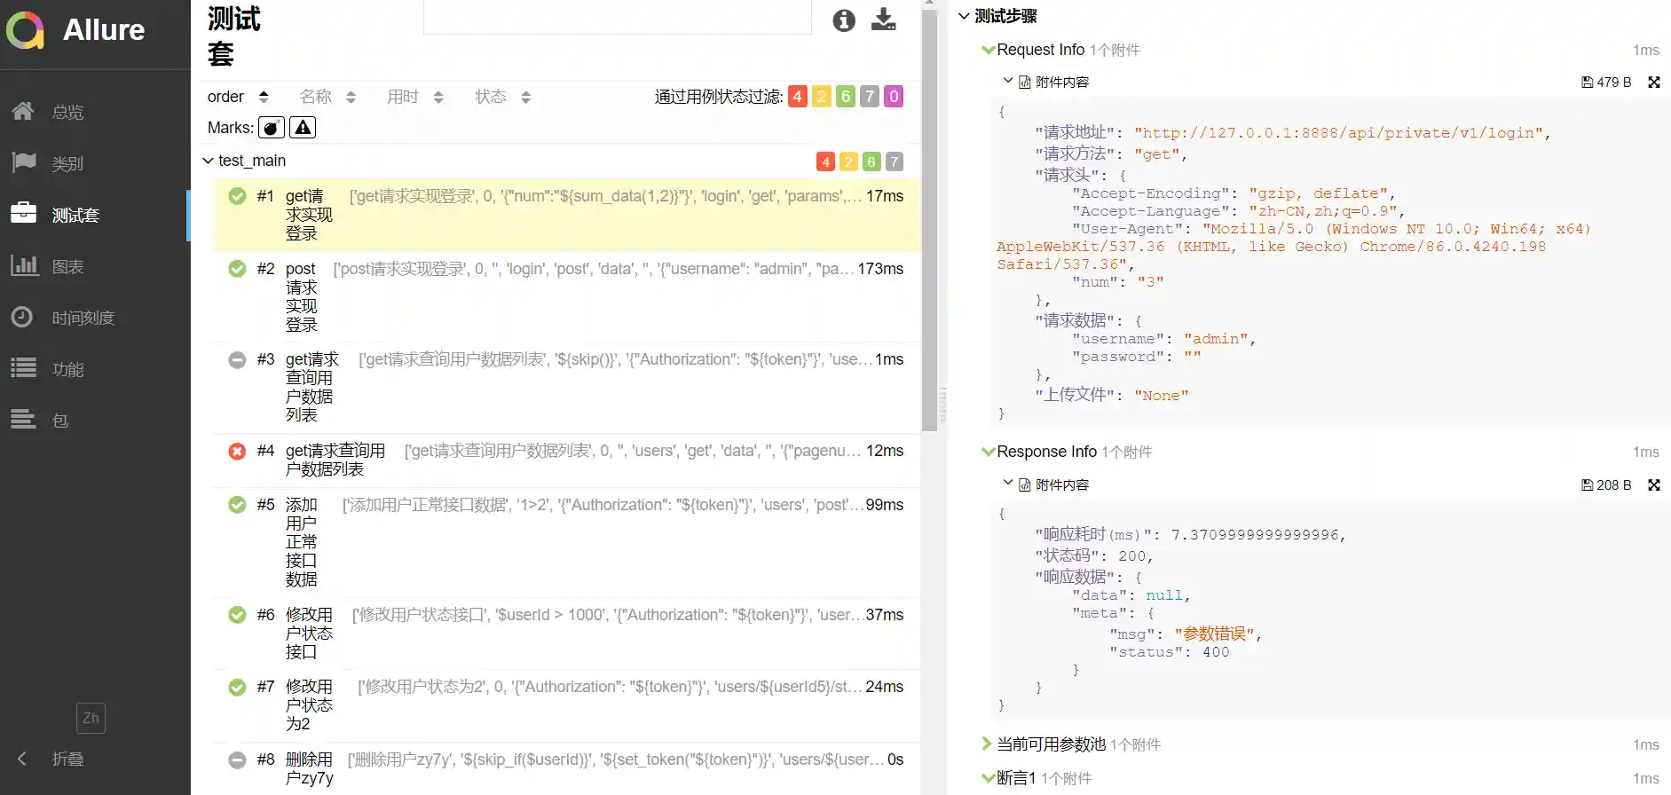The height and width of the screenshot is (795, 1671).
Task: Toggle the flaky bomb mark filter
Action: 272,128
